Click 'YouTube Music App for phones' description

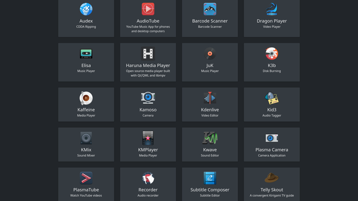point(148,27)
